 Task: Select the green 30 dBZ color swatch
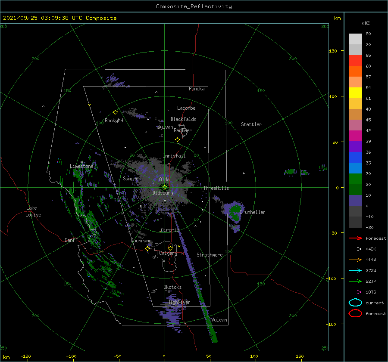pyautogui.click(x=355, y=179)
